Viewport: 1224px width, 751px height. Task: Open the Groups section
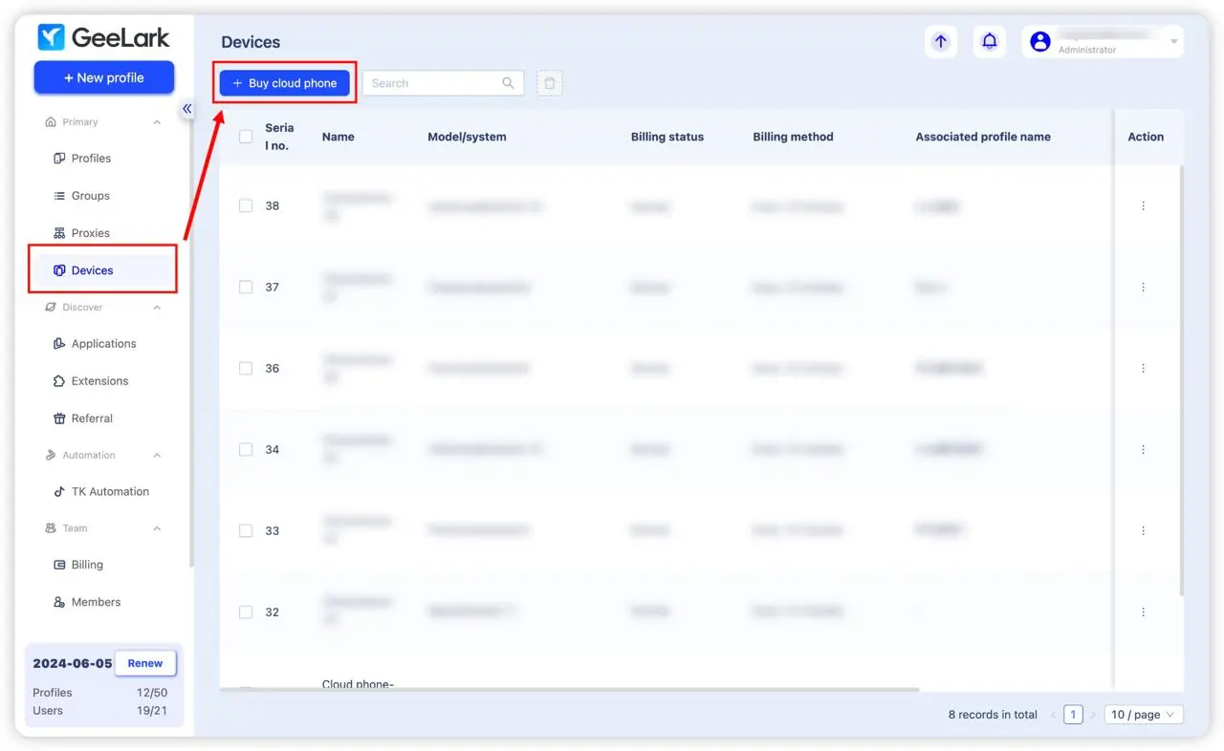pyautogui.click(x=88, y=195)
